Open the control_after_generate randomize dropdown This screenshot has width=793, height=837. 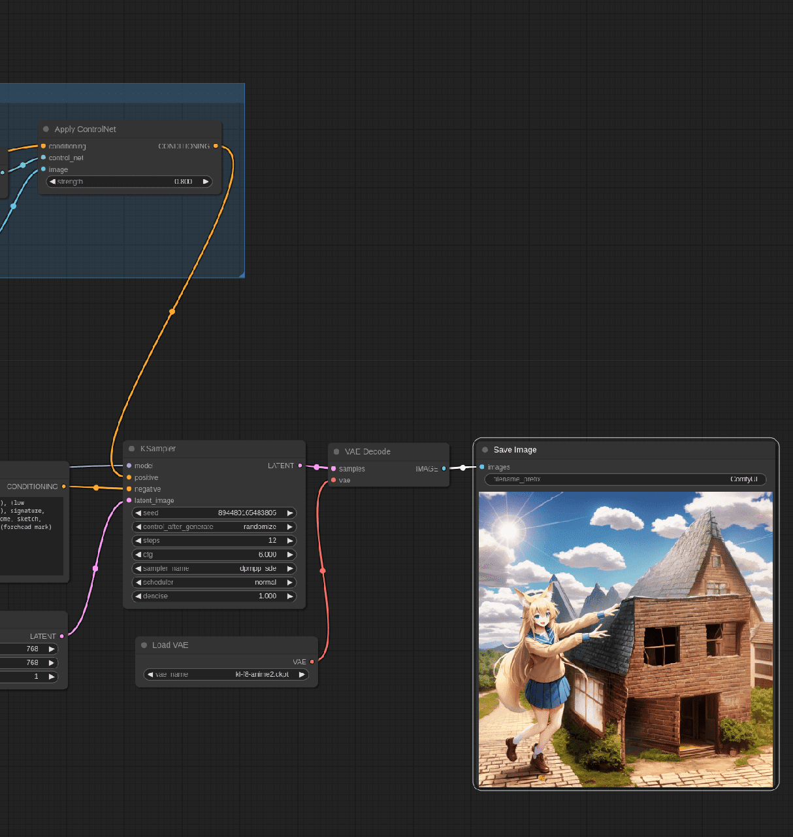[x=214, y=527]
